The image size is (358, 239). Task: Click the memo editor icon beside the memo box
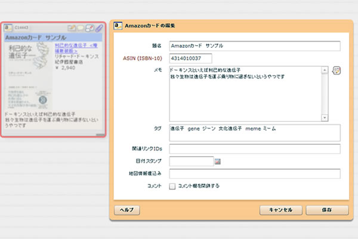point(337,71)
